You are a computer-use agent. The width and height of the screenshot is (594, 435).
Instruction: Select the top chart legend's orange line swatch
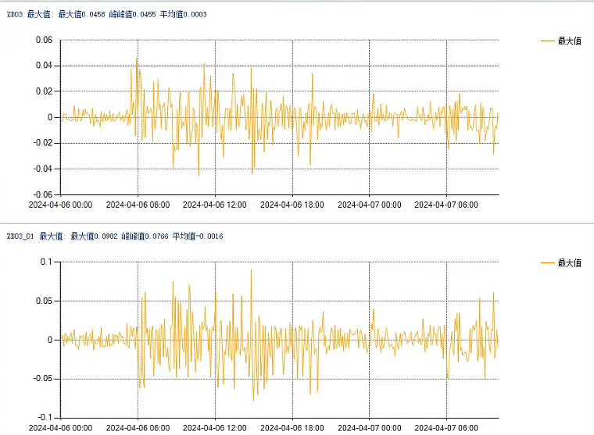tap(547, 41)
